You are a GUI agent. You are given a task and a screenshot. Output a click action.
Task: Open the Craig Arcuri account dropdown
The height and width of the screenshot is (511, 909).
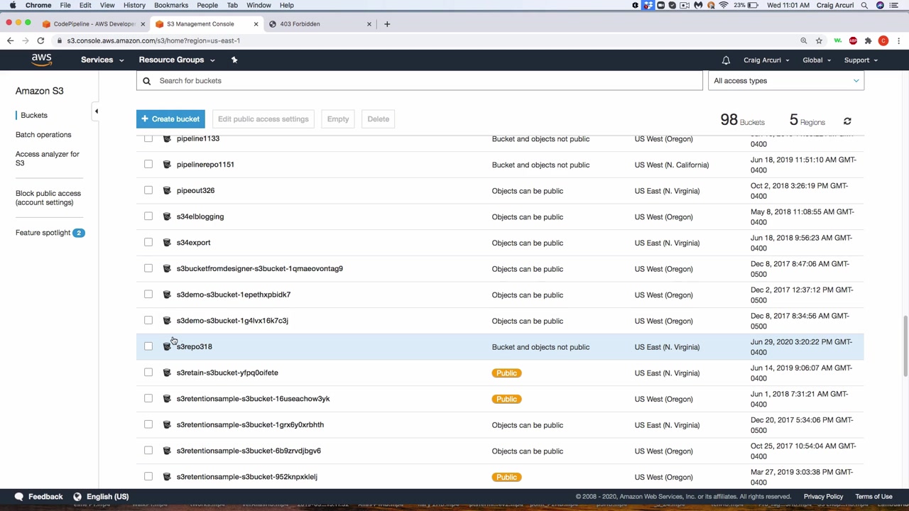(766, 60)
